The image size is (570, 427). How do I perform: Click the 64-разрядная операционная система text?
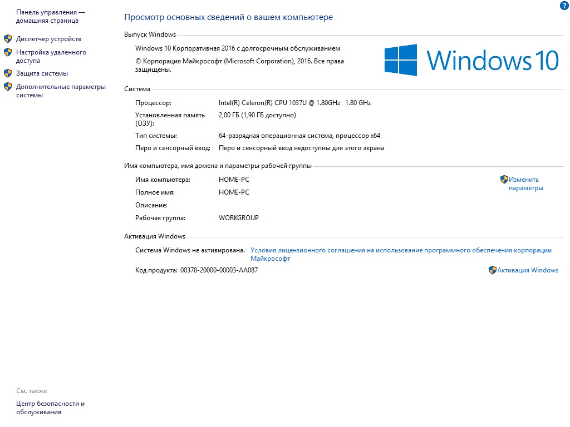[x=299, y=136]
